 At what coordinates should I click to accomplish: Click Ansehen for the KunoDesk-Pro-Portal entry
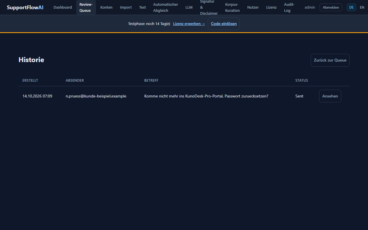(x=330, y=96)
